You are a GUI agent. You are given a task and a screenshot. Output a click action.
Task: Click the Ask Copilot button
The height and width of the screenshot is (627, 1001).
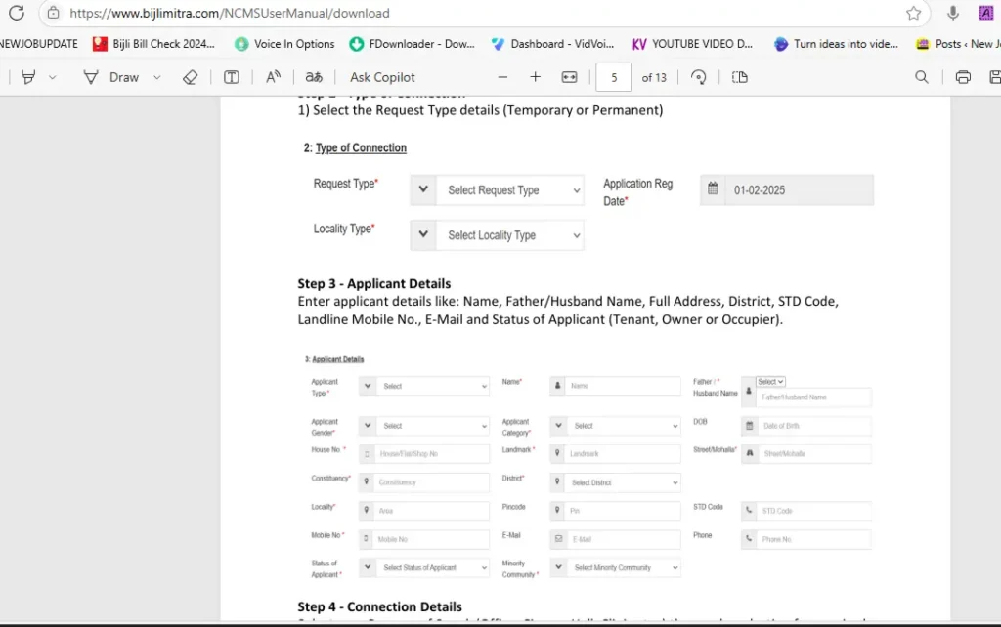(382, 77)
